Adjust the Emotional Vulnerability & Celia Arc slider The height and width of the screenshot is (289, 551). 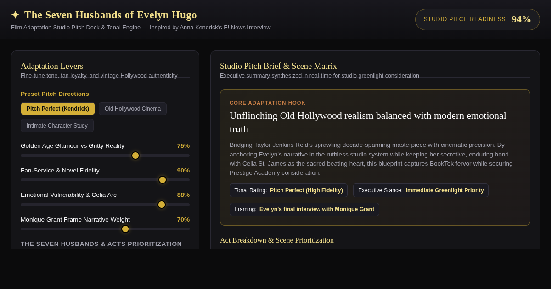pyautogui.click(x=105, y=205)
